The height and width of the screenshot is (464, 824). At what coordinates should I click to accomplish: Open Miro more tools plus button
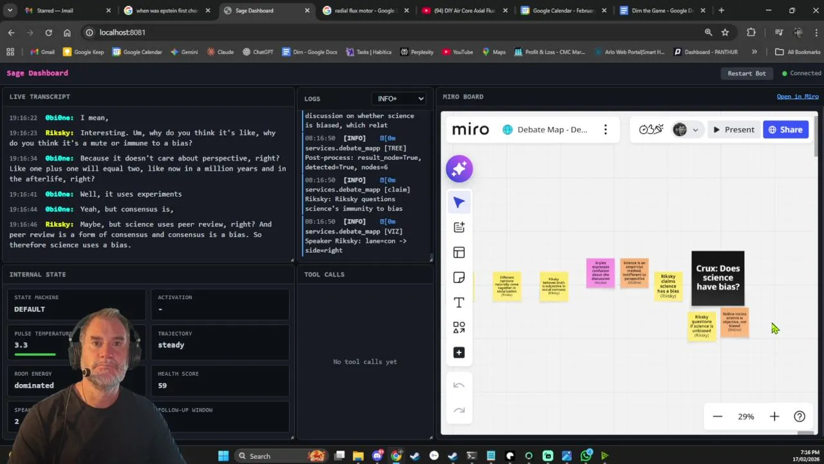(459, 353)
